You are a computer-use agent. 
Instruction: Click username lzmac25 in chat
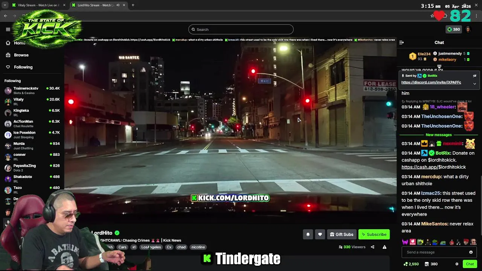430,193
